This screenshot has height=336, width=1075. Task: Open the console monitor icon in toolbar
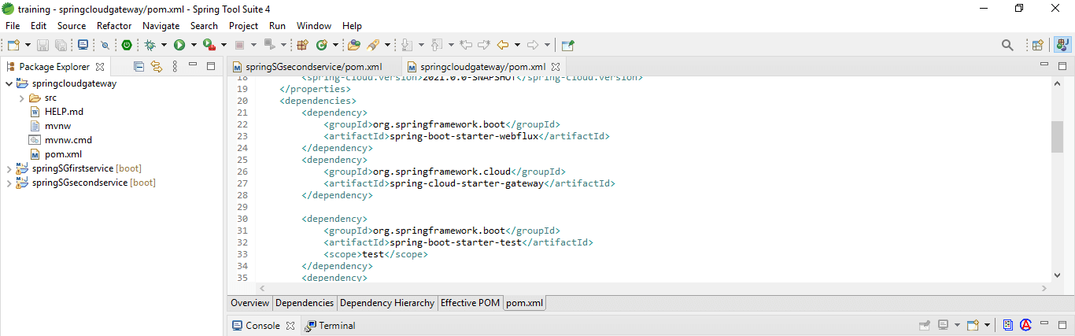coord(83,45)
